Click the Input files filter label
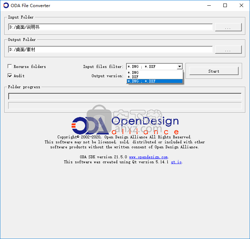The width and height of the screenshot is (250, 239). click(103, 67)
